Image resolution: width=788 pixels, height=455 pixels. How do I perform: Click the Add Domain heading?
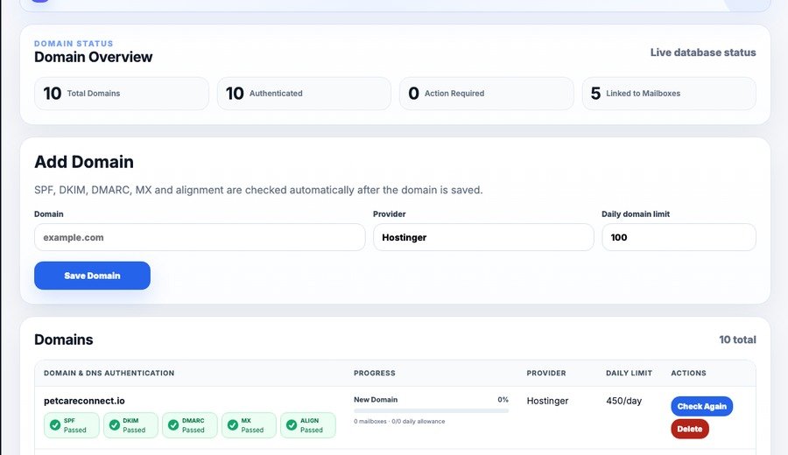pyautogui.click(x=84, y=162)
